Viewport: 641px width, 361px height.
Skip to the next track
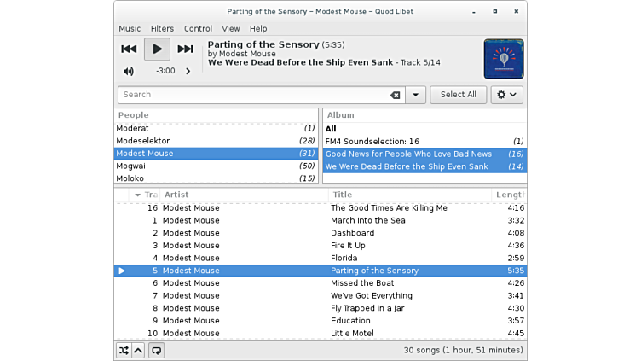tap(185, 49)
